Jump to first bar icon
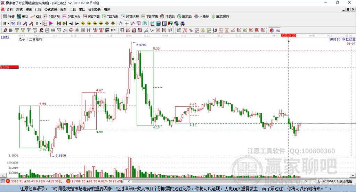356x192 pixels. (58, 24)
